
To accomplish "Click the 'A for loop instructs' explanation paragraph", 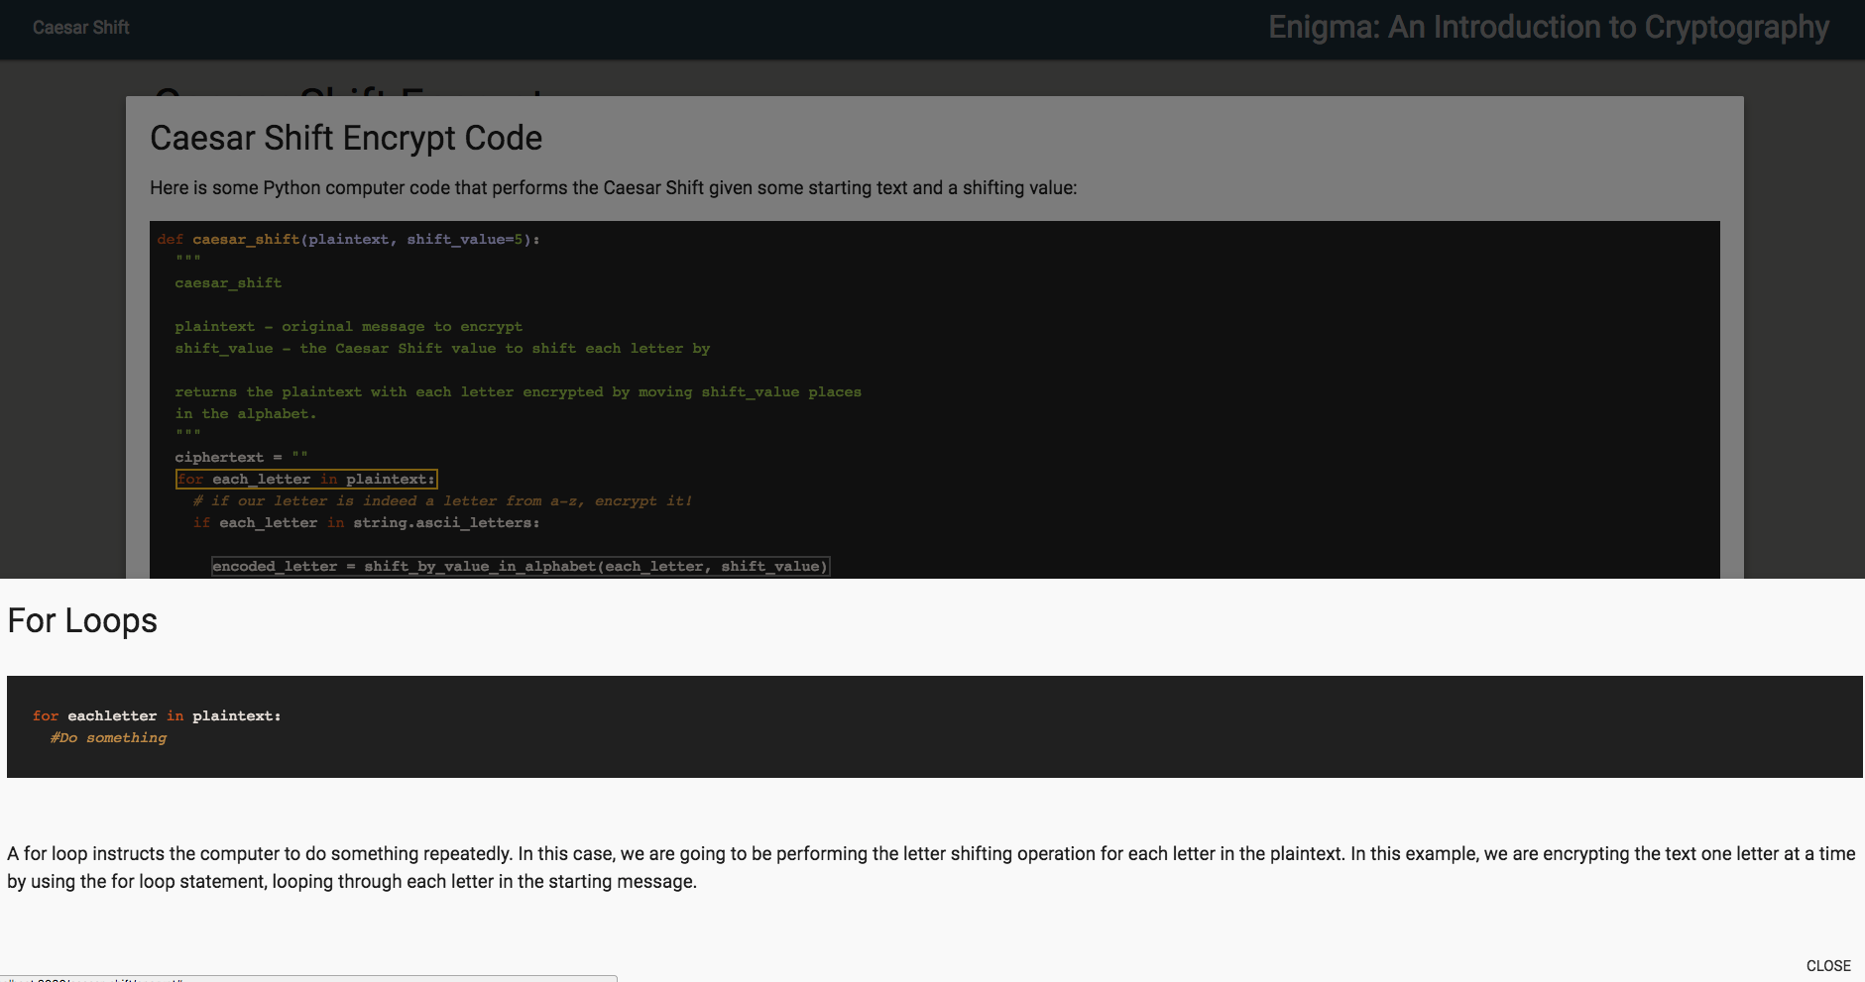I will click(x=930, y=867).
